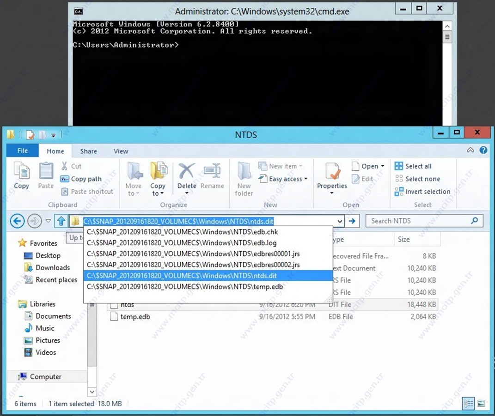Select the temp.edb file row
Viewport: 495px width, 416px height.
point(273,317)
